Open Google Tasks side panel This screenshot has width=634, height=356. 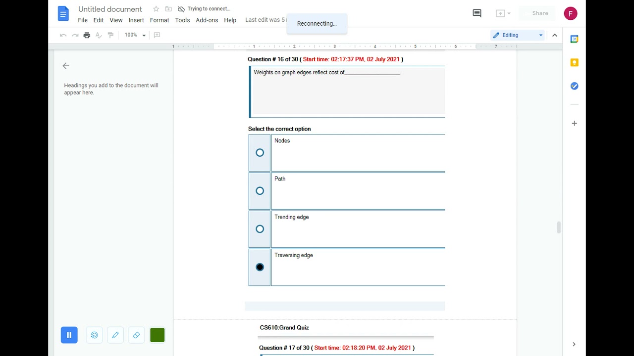click(574, 86)
